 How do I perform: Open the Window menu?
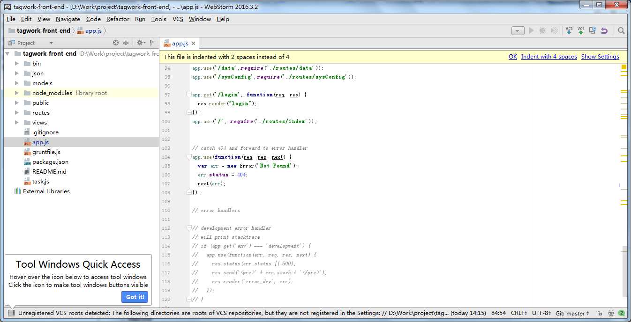pyautogui.click(x=200, y=19)
